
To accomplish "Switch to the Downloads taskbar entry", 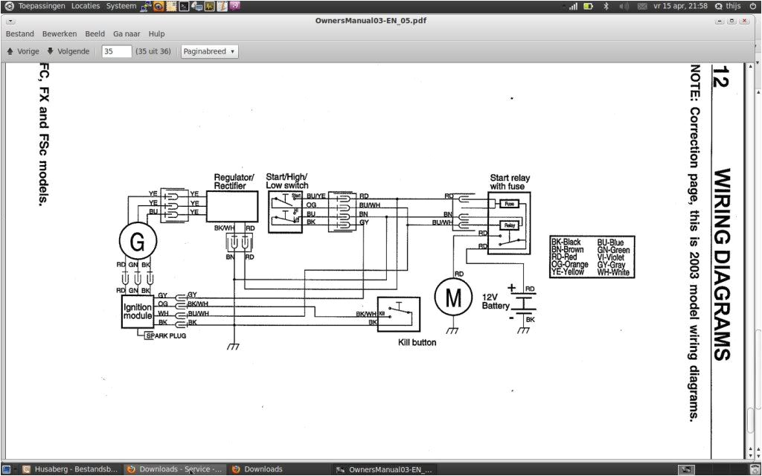I will point(259,469).
